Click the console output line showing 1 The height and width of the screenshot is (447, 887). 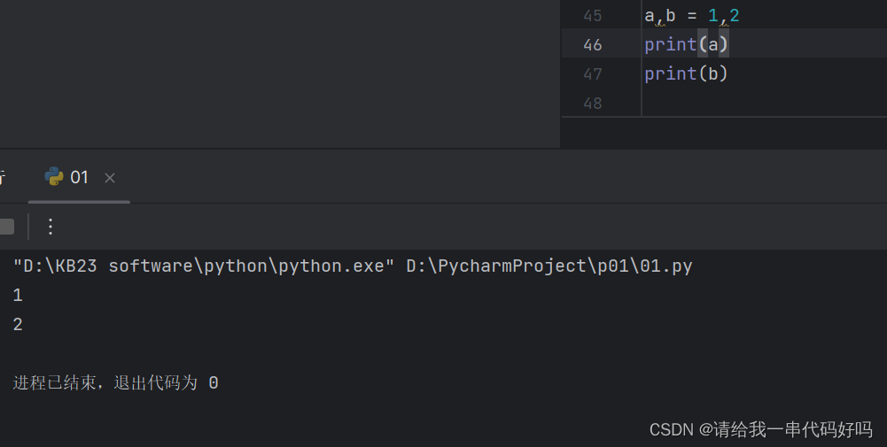18,296
